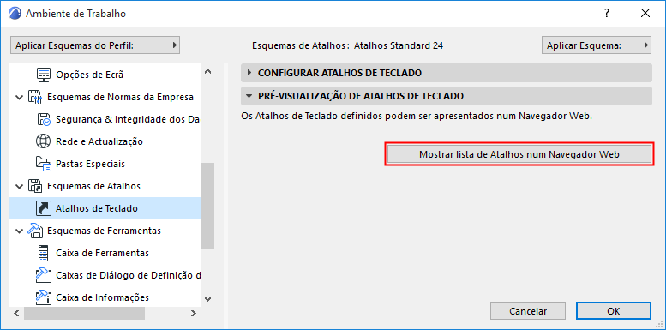
Task: Click the Caixas de Diálogo de Definição icon
Action: [x=44, y=275]
